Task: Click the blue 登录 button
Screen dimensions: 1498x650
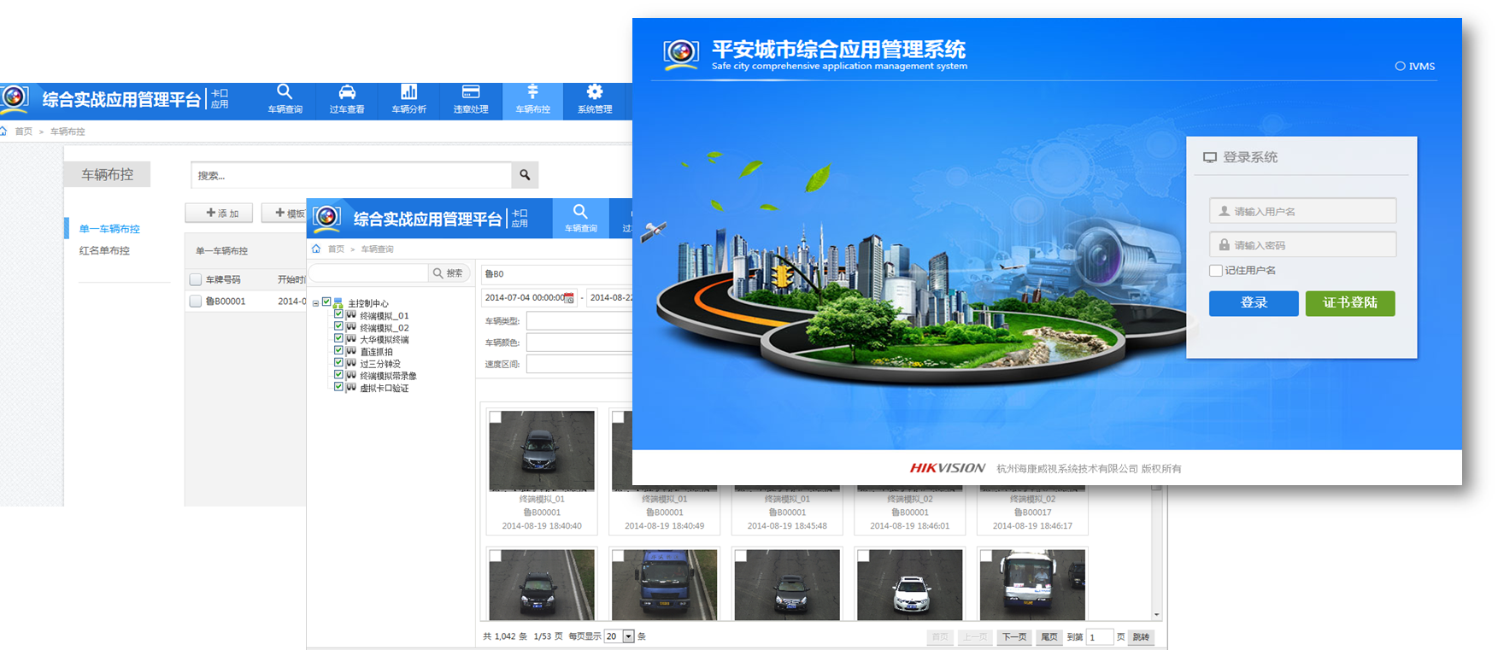Action: click(x=1253, y=303)
